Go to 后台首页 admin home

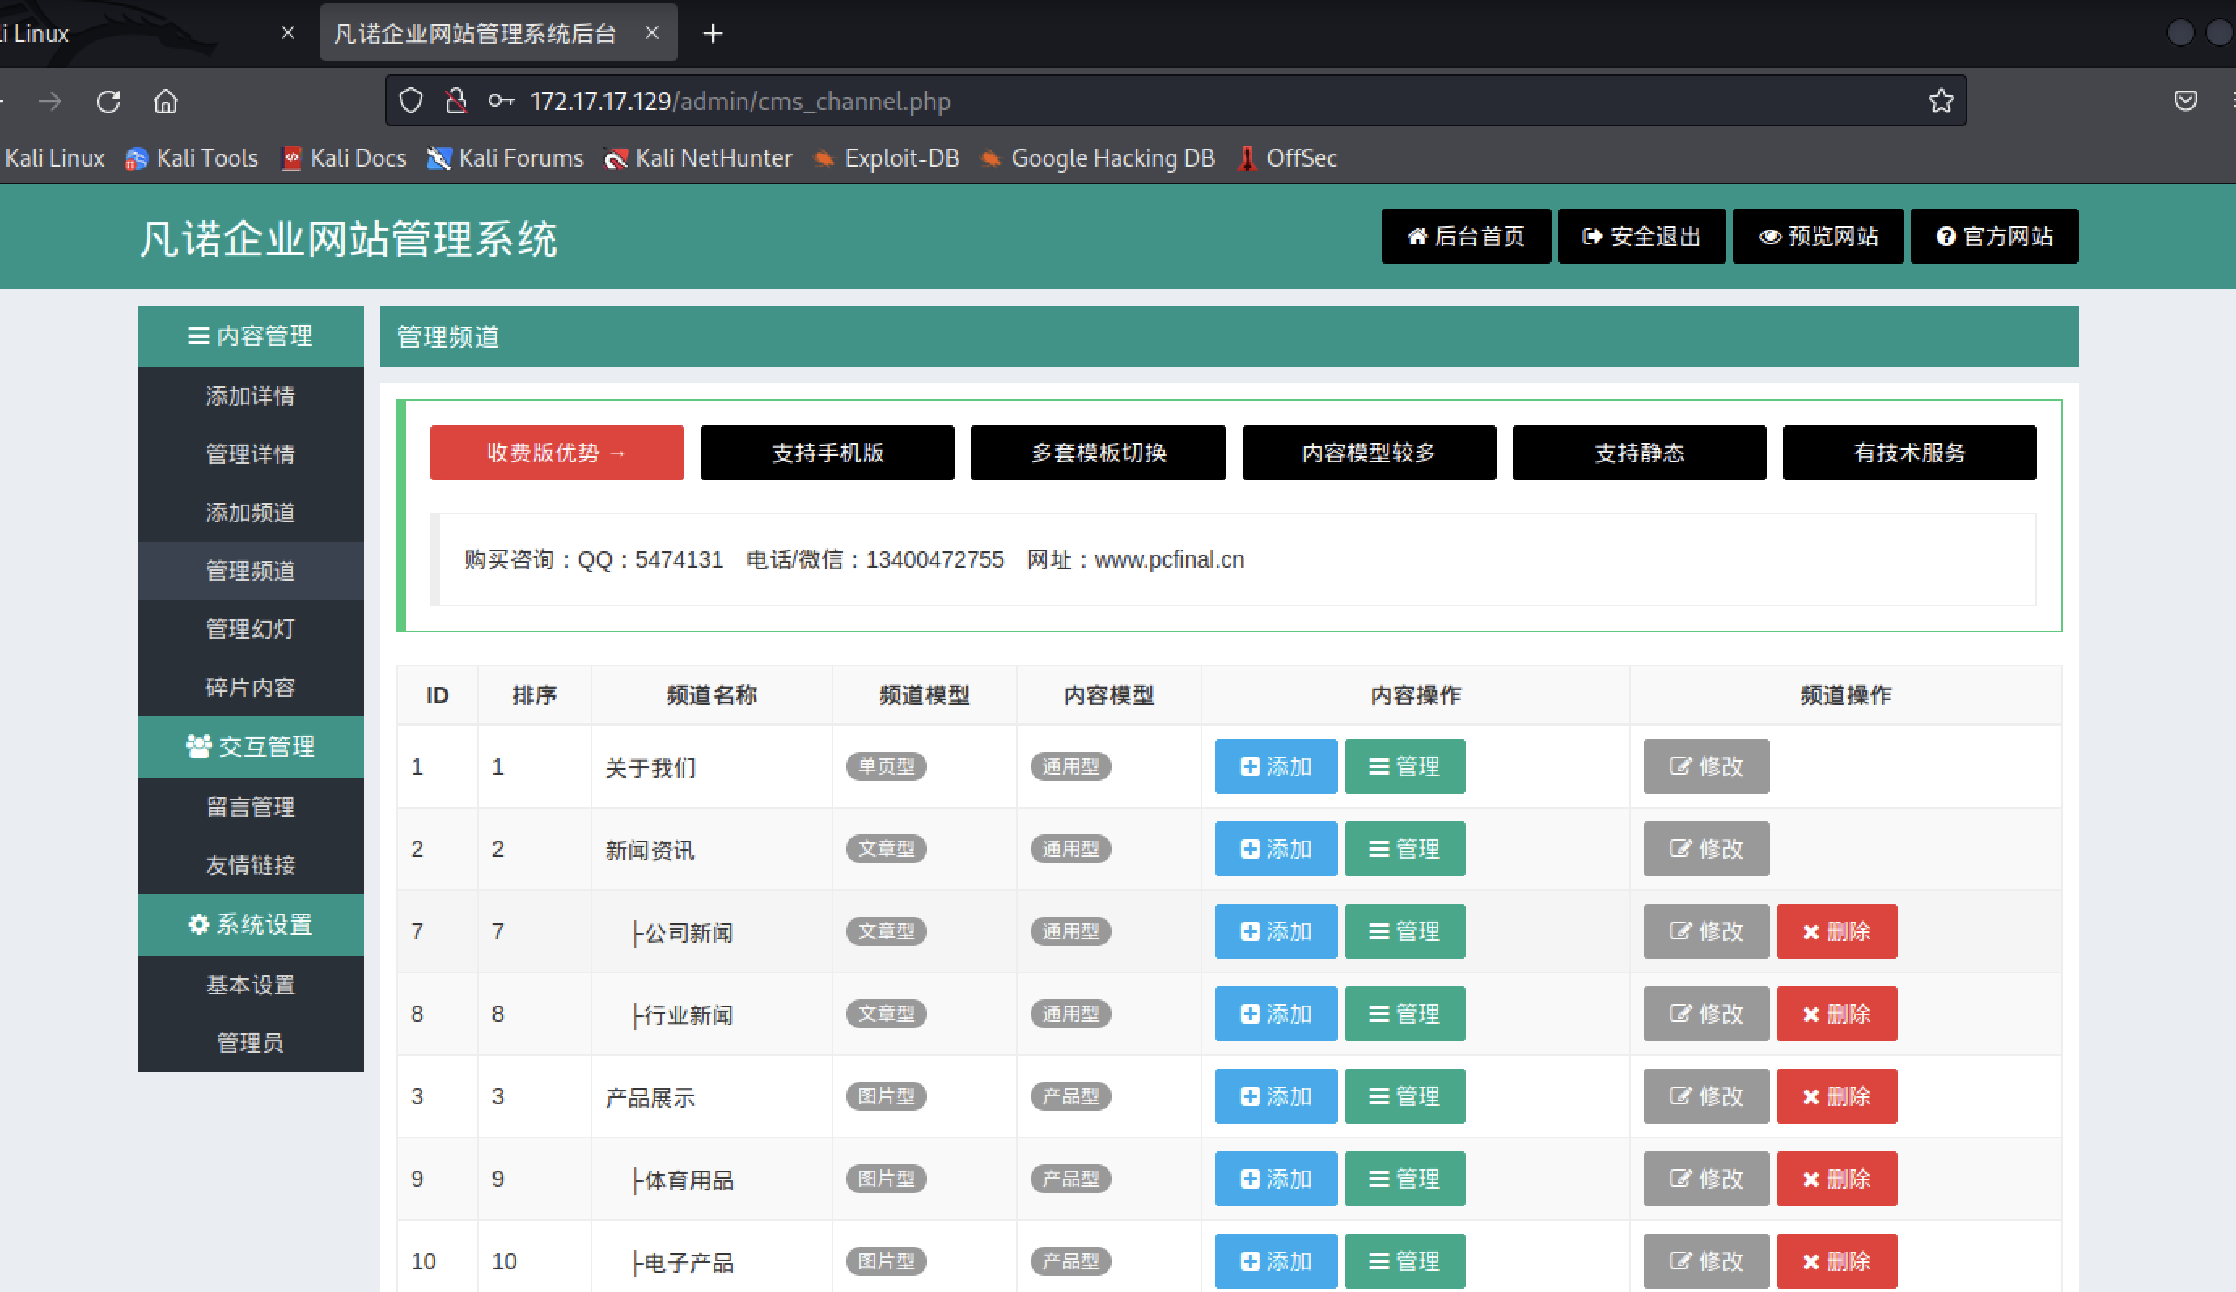coord(1466,236)
